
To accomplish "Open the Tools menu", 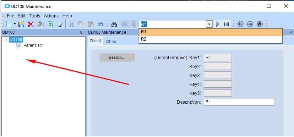I will point(35,16).
